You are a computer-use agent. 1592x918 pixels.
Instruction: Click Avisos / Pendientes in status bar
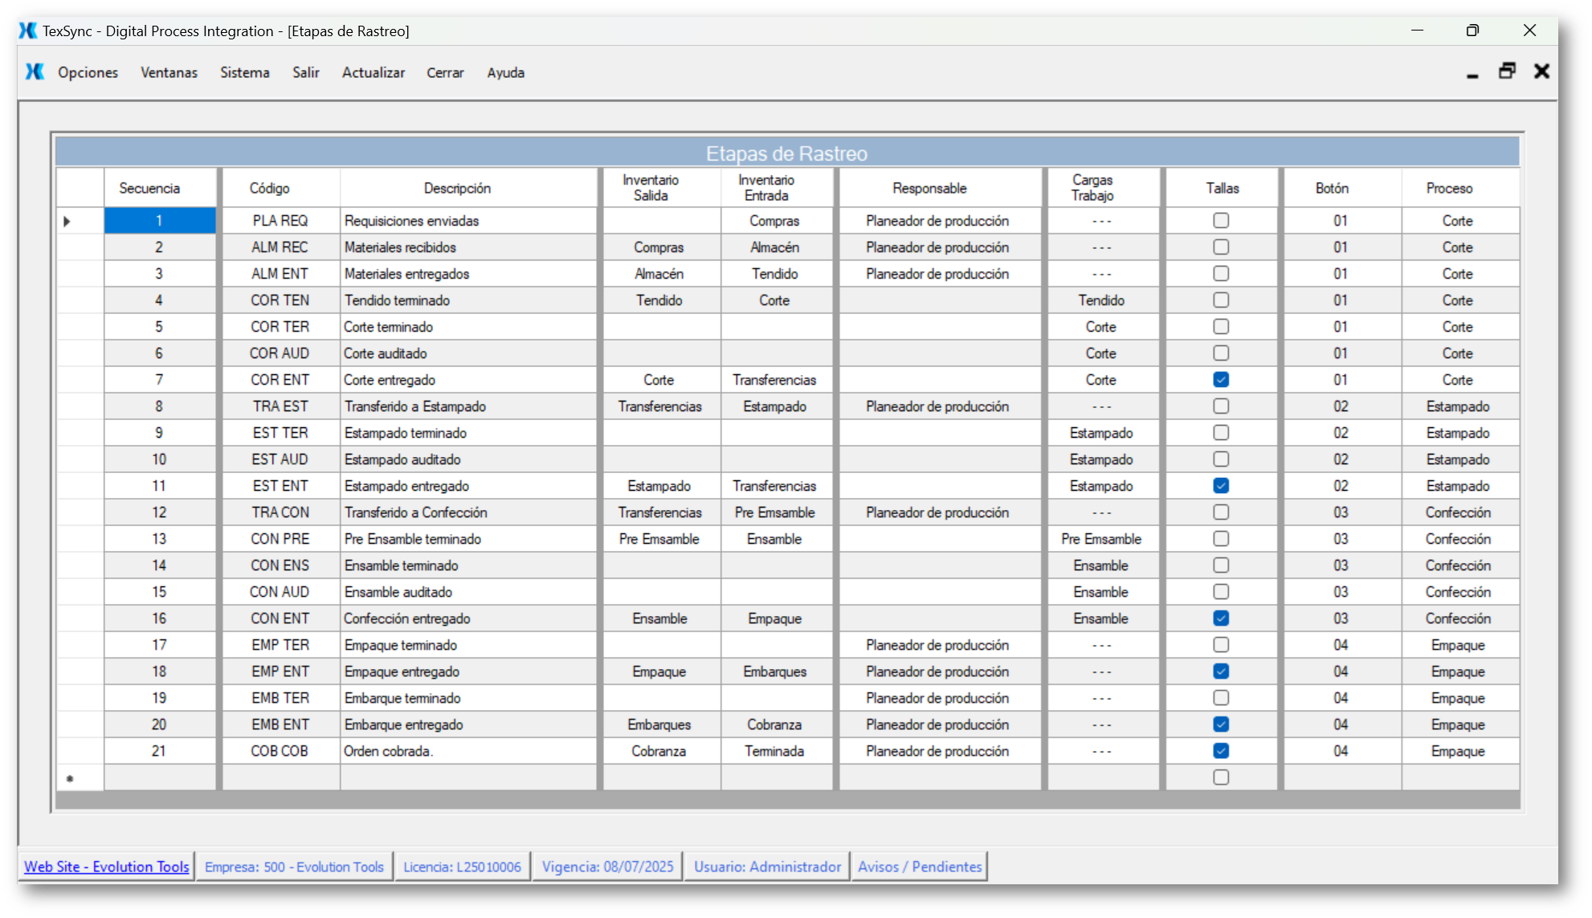pyautogui.click(x=919, y=867)
